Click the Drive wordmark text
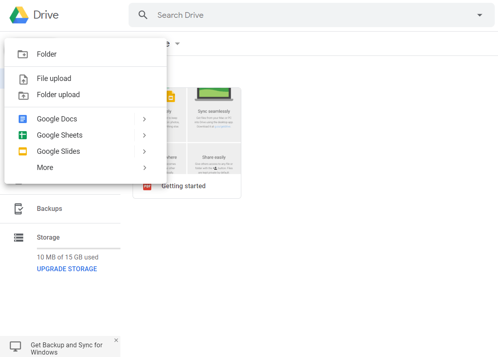Image resolution: width=498 pixels, height=357 pixels. click(x=46, y=15)
